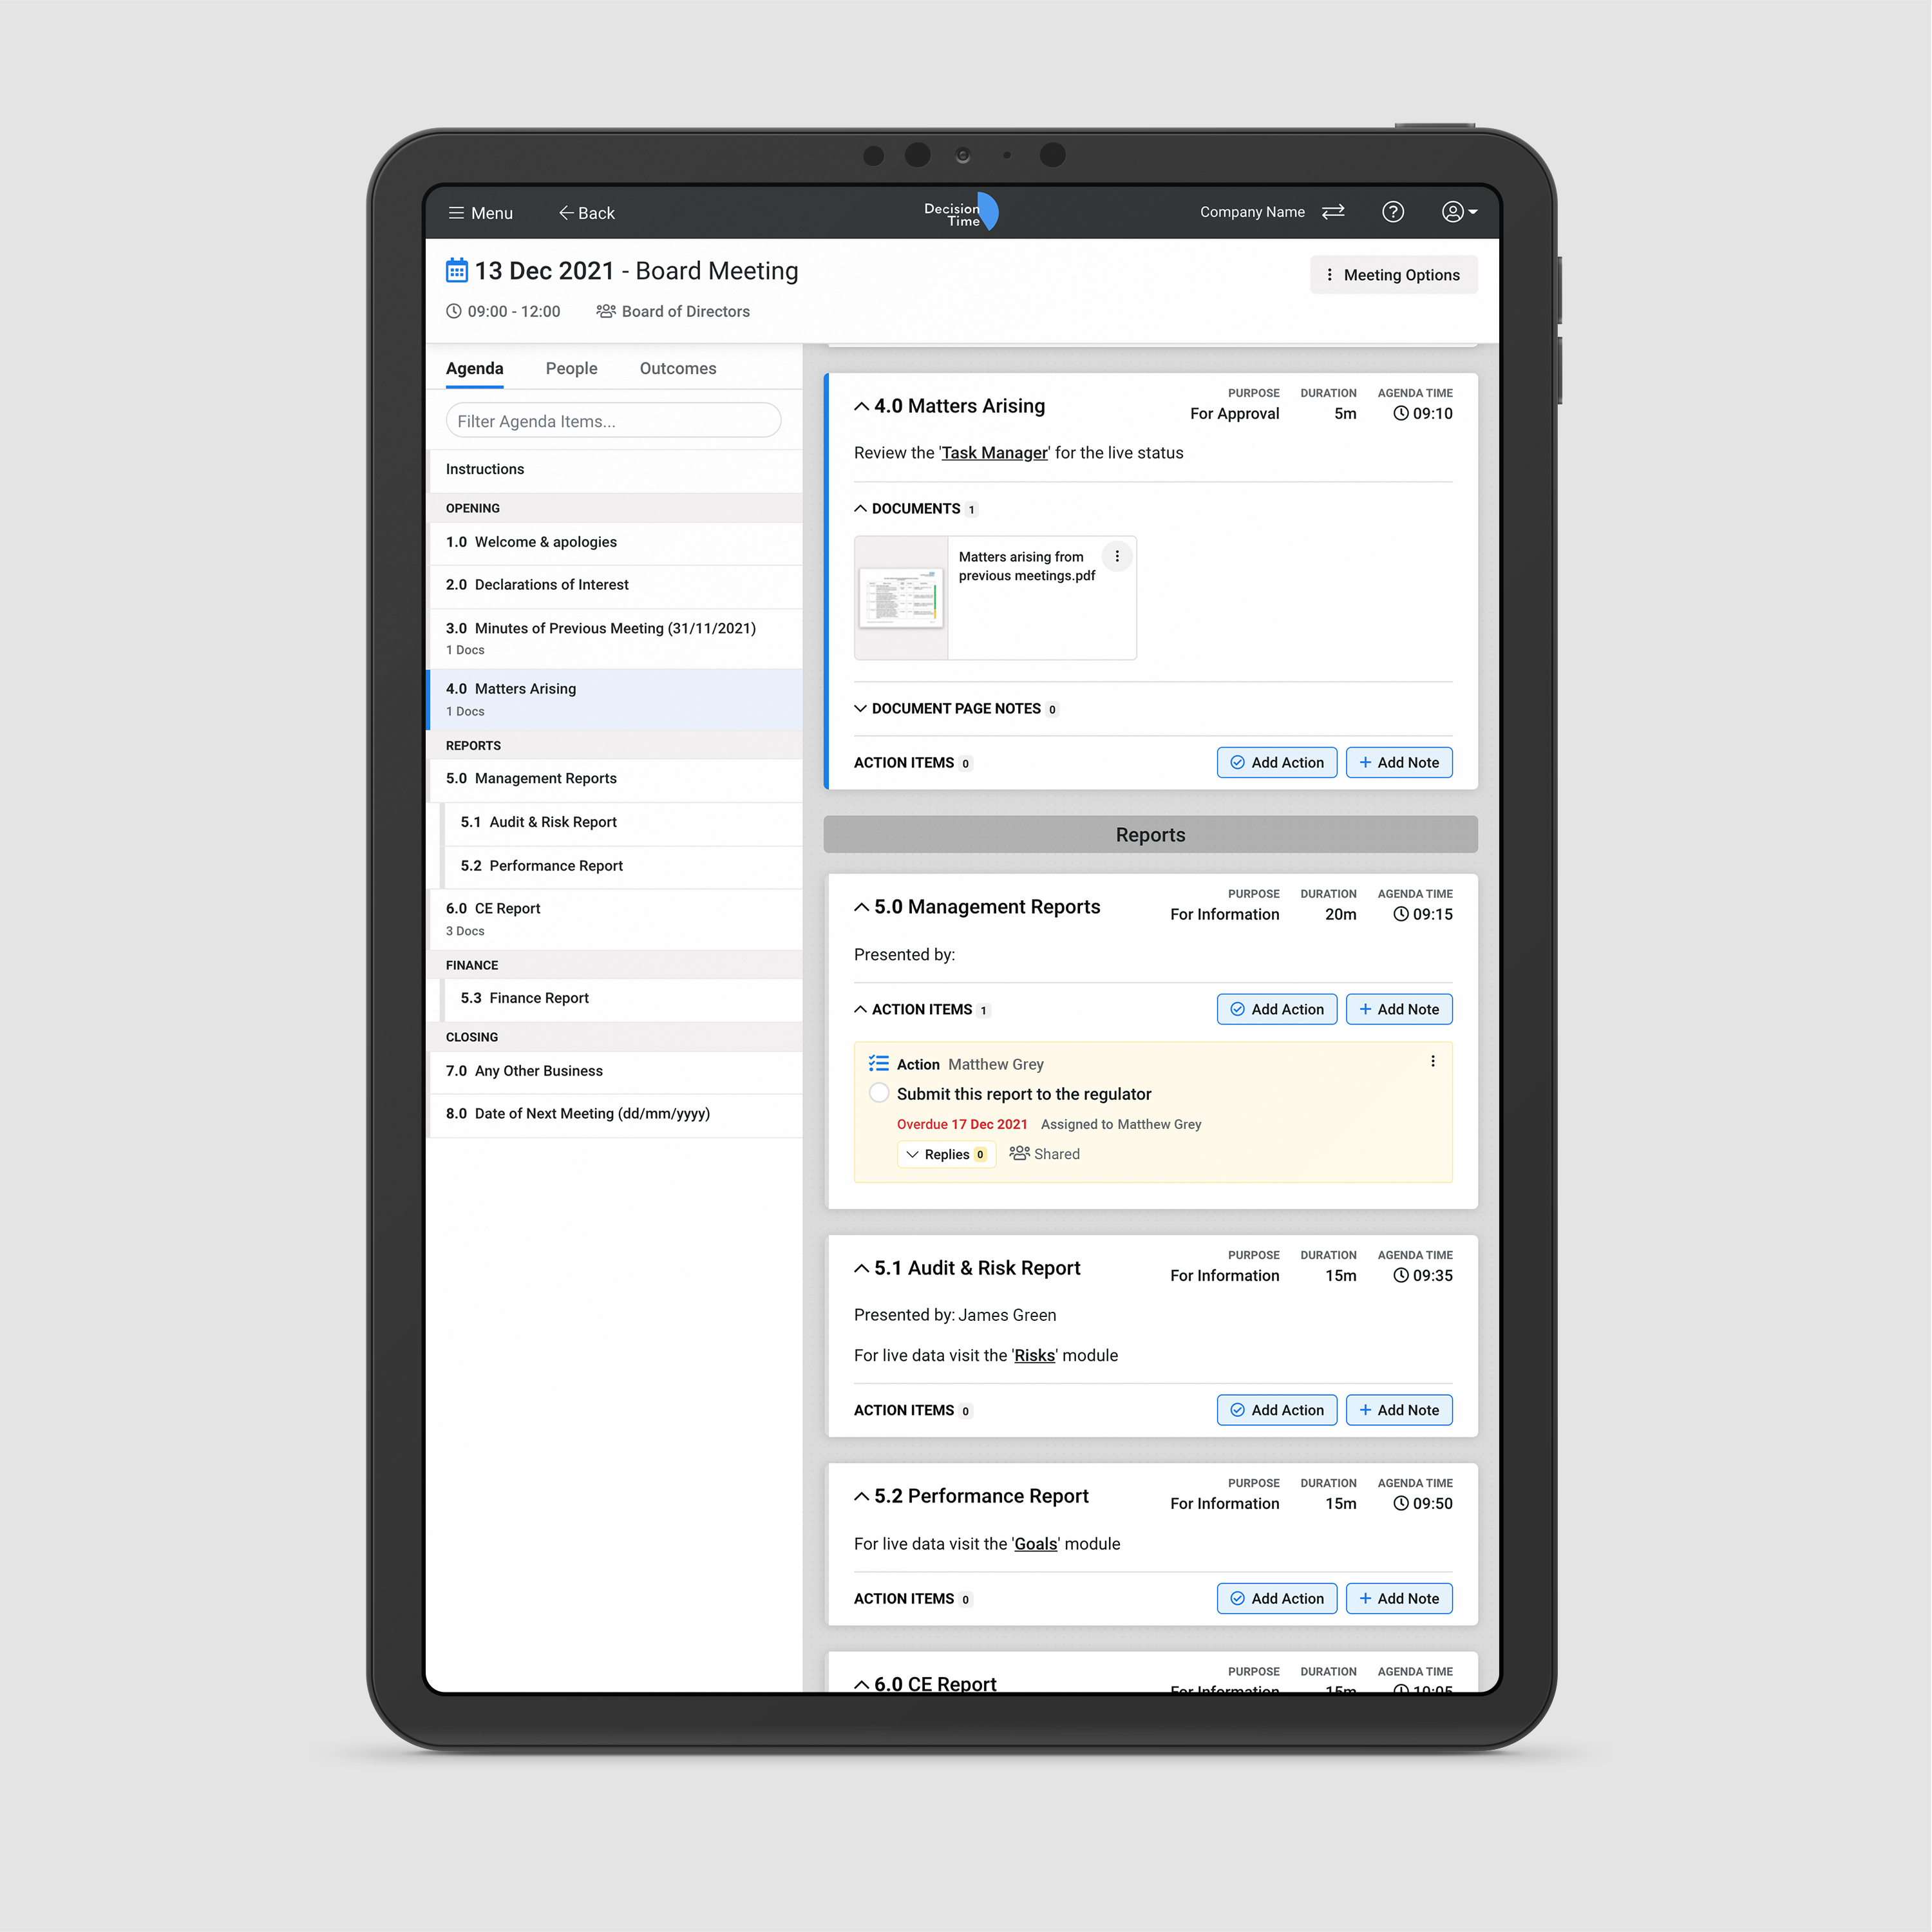1932x1932 pixels.
Task: Click the help question mark icon
Action: click(1392, 212)
